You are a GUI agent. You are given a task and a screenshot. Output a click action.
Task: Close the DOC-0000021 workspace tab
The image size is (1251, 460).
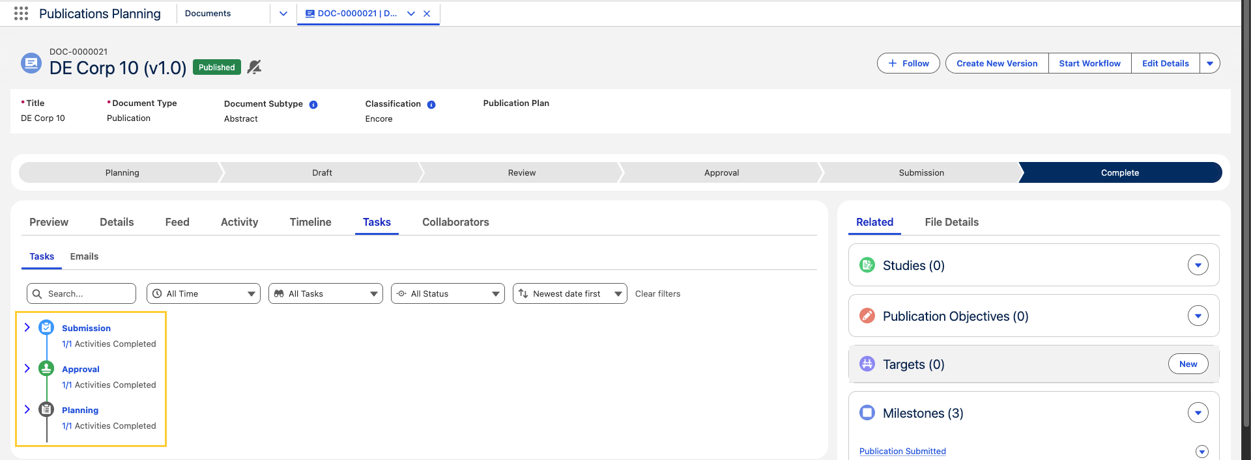click(x=427, y=13)
